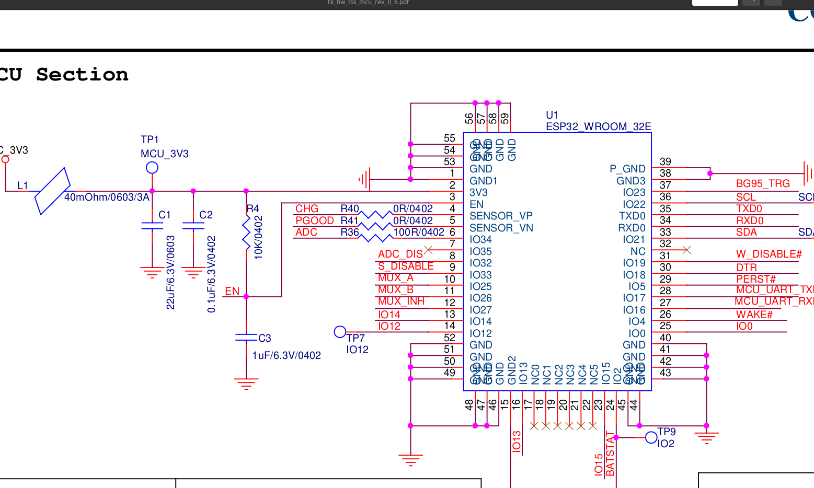The image size is (814, 488).
Task: Click the P_GND pin name
Action: tap(627, 169)
